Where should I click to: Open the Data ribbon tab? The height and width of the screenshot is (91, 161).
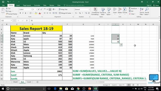pyautogui.click(x=45, y=5)
